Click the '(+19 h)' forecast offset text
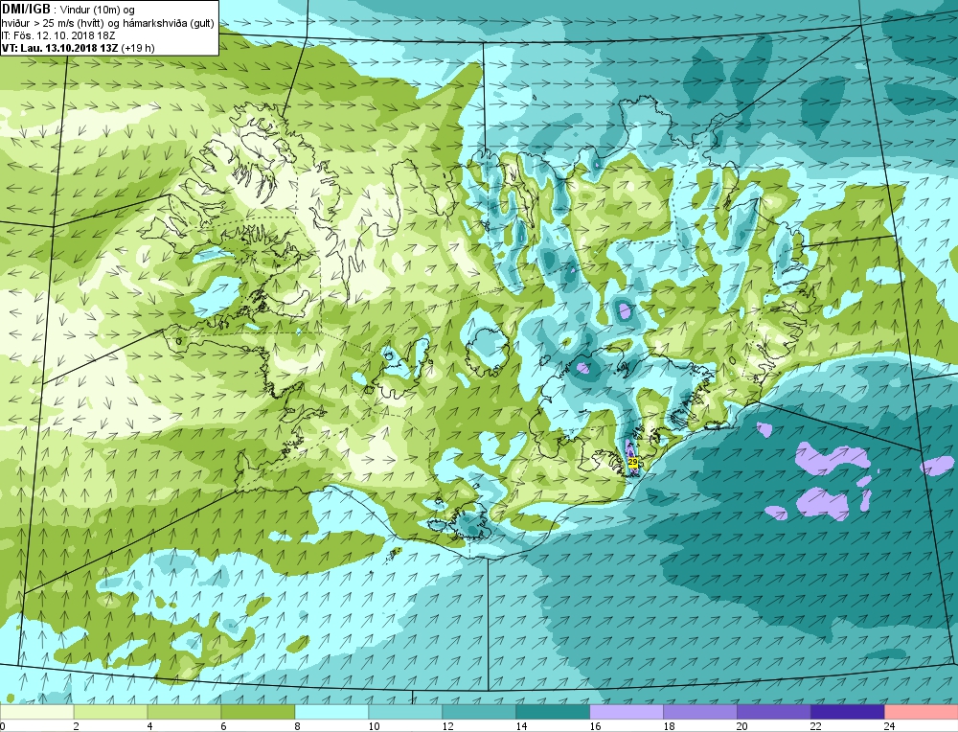This screenshot has width=958, height=732. pyautogui.click(x=138, y=48)
